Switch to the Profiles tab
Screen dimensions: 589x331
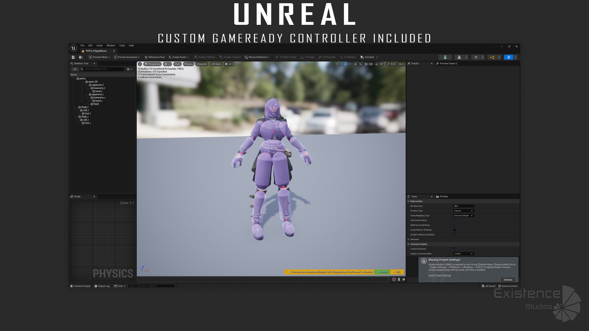[x=442, y=196]
